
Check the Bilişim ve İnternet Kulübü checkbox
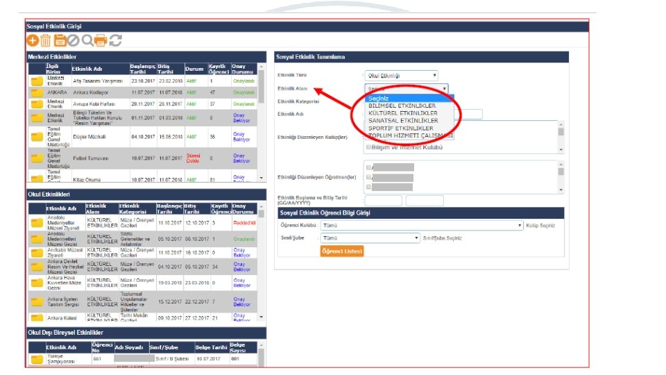click(368, 147)
